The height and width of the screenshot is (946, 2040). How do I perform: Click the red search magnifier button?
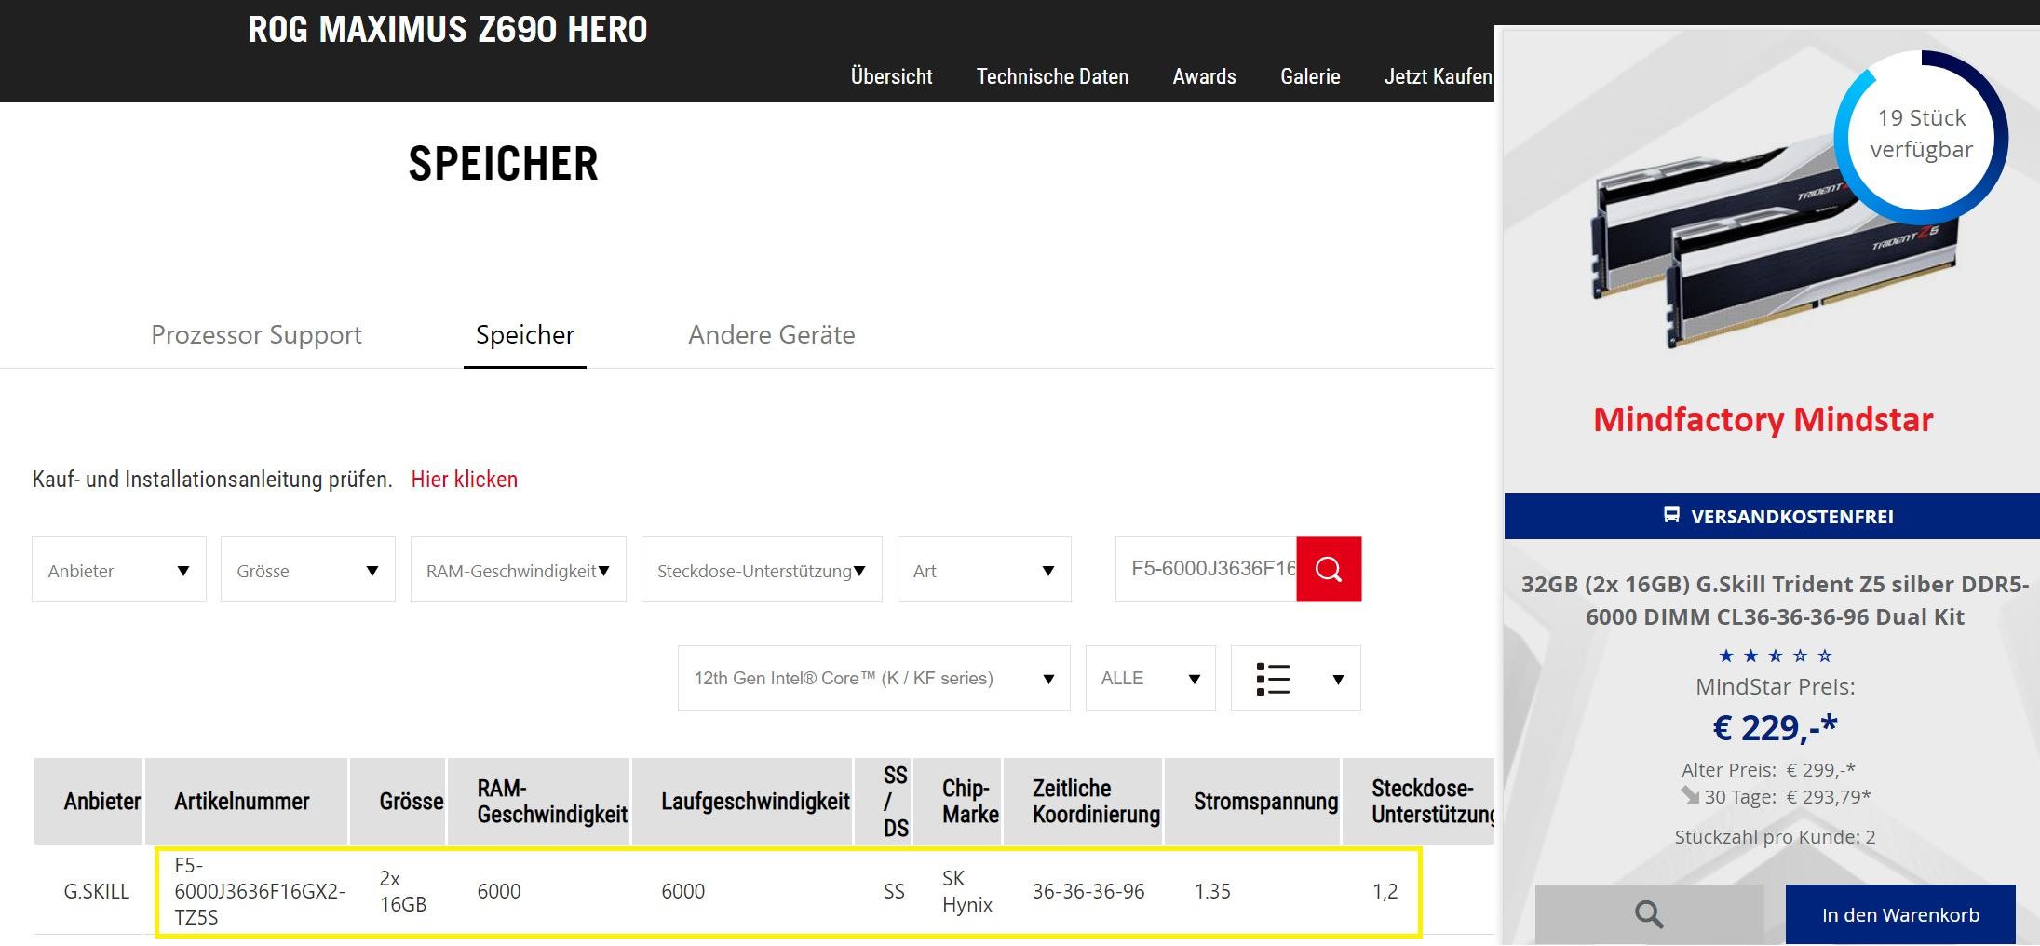[x=1329, y=569]
